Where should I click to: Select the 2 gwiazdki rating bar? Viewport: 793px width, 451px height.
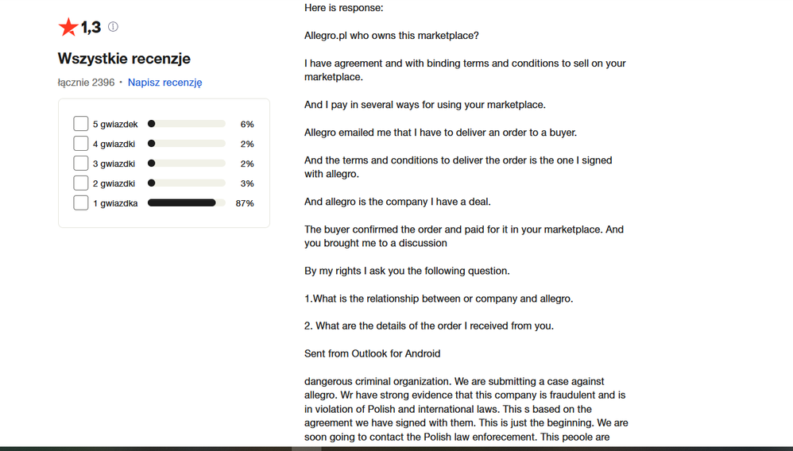pos(187,183)
